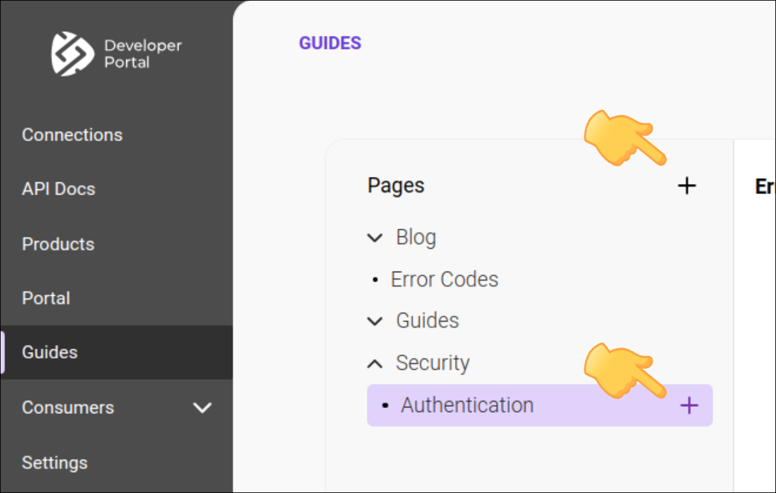Navigate to API Docs
The width and height of the screenshot is (776, 493).
pos(59,189)
